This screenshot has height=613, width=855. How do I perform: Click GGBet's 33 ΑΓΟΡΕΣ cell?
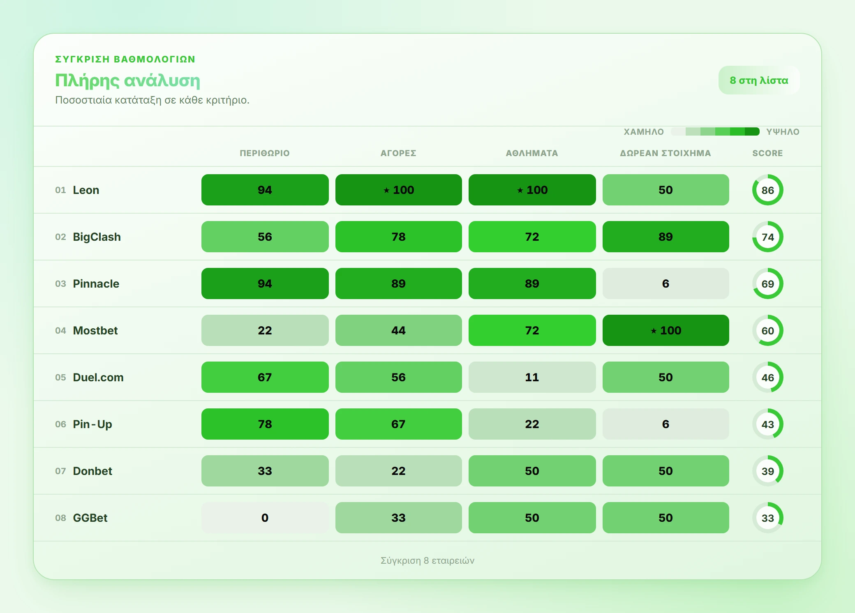(398, 518)
